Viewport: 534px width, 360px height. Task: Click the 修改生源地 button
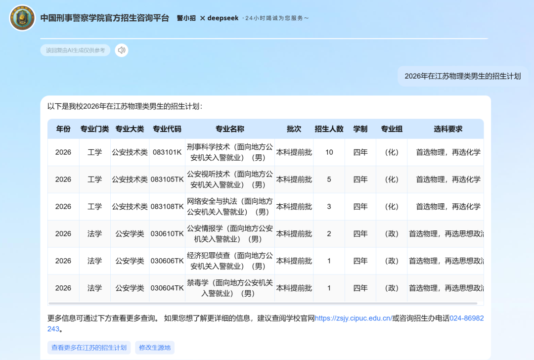click(155, 348)
